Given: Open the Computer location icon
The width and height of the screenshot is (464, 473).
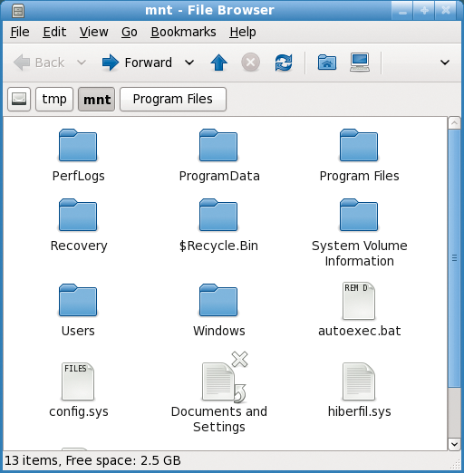Looking at the screenshot, I should click(360, 63).
